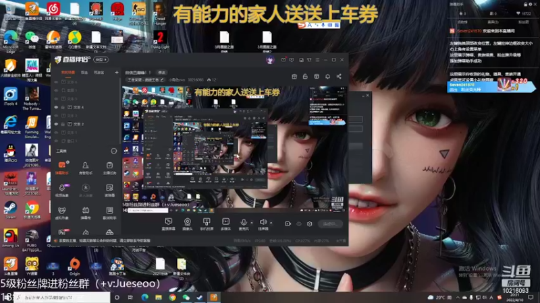Show the 文本 1 layer via eye icon
This screenshot has height=303, width=540.
click(56, 133)
